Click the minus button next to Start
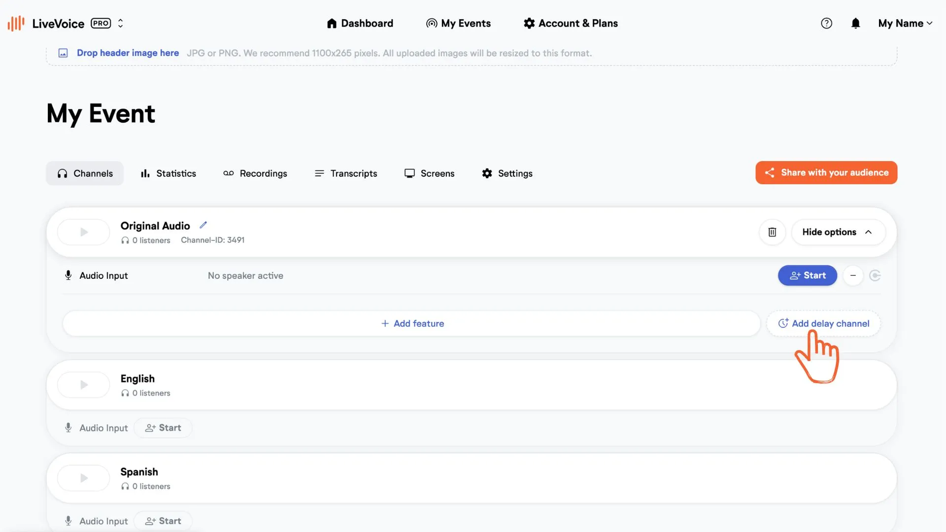The height and width of the screenshot is (532, 946). pyautogui.click(x=853, y=276)
